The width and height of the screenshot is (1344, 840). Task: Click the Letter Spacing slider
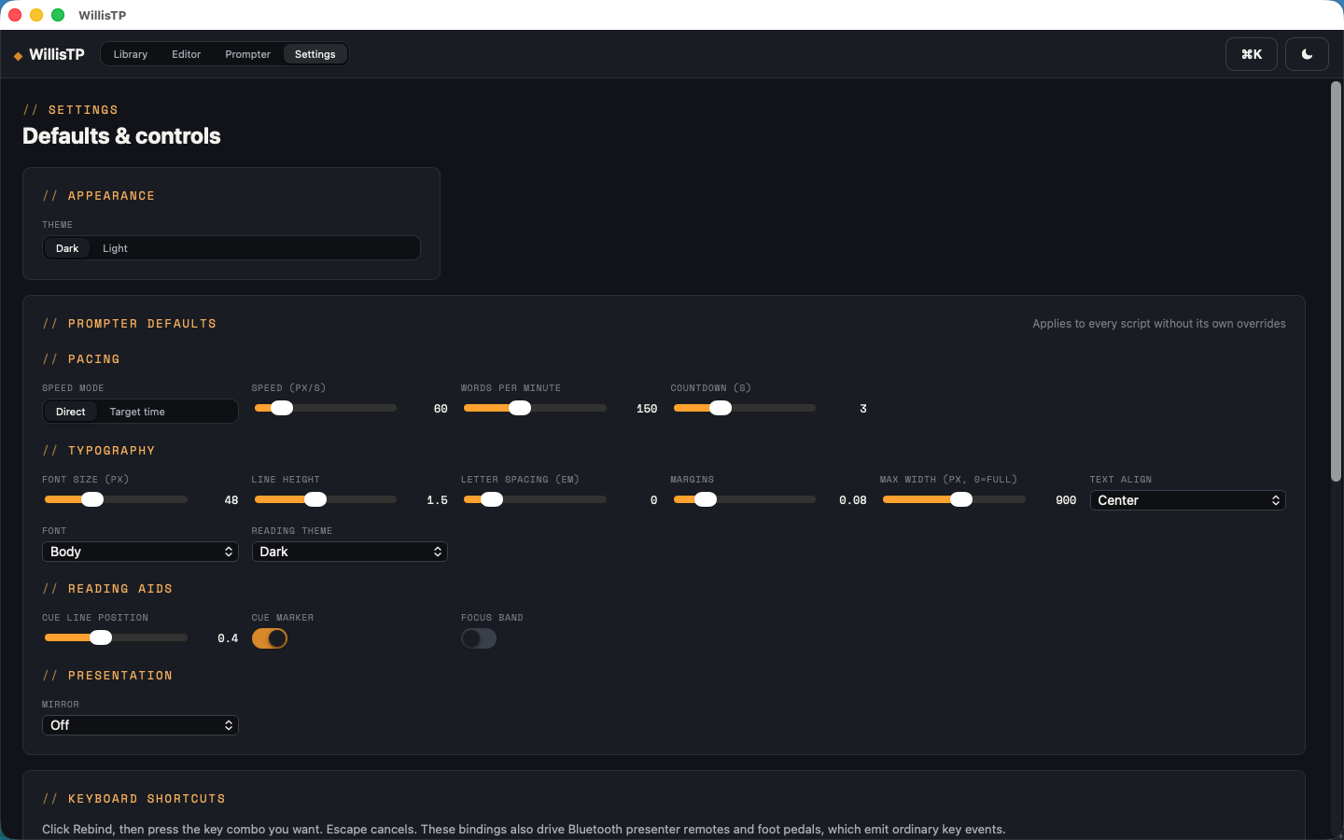(535, 499)
